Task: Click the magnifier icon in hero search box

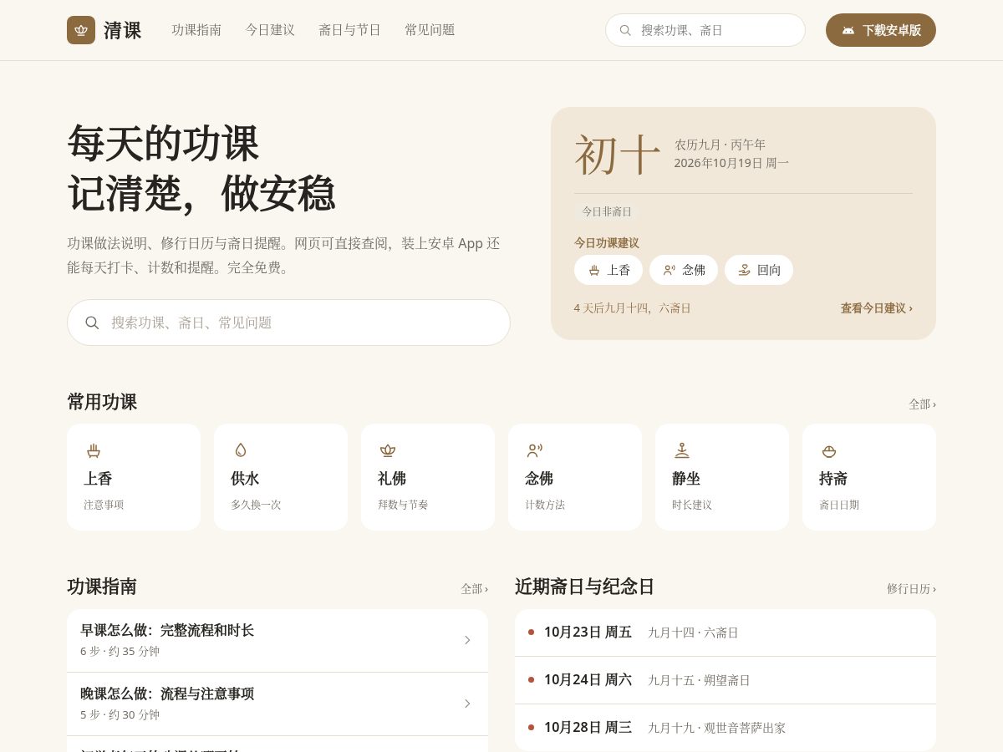Action: pos(92,323)
